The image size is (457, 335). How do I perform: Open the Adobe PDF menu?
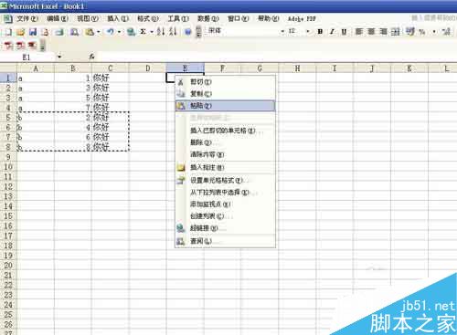[302, 19]
